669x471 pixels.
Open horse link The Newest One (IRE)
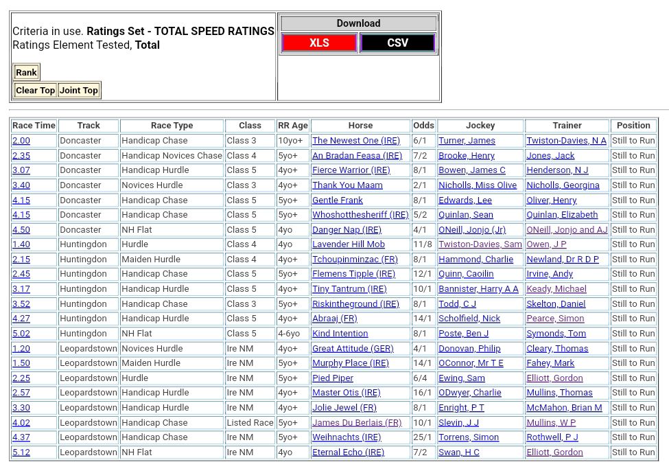pos(355,141)
